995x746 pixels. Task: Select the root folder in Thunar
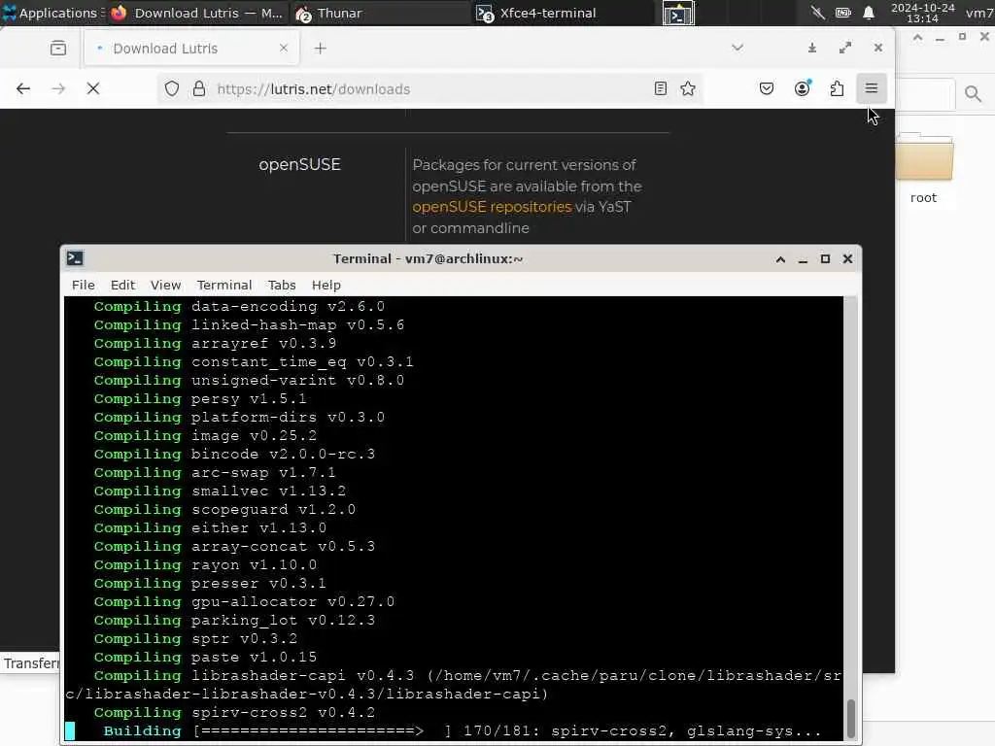pyautogui.click(x=924, y=169)
